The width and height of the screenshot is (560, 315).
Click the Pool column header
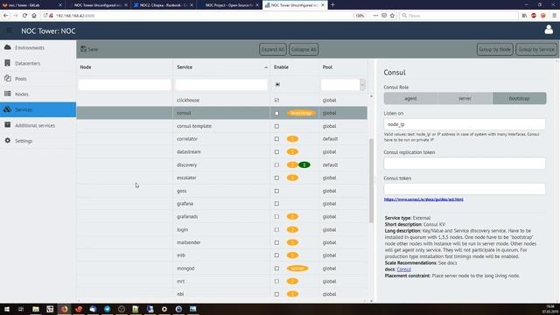(x=343, y=67)
